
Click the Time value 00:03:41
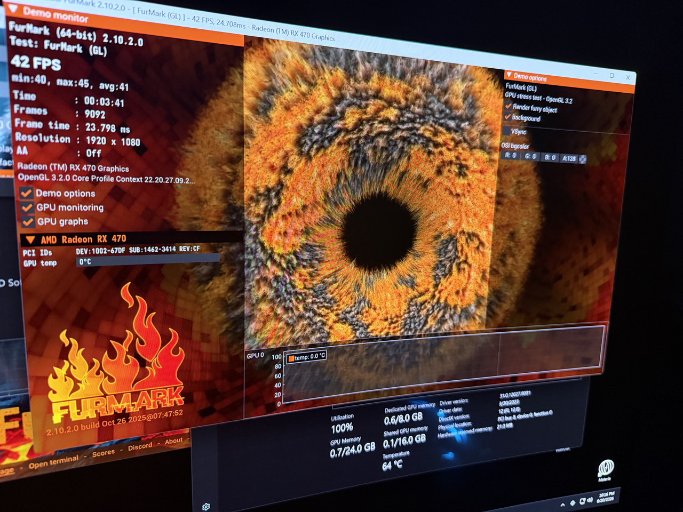(x=104, y=101)
